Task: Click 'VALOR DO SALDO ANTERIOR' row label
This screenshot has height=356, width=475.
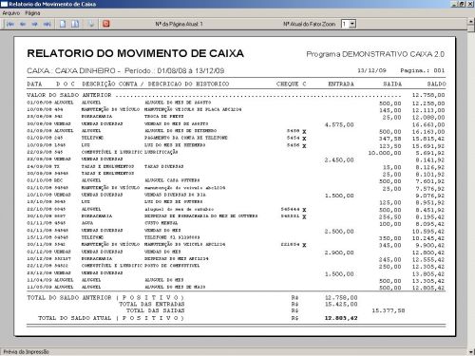Action: click(69, 95)
